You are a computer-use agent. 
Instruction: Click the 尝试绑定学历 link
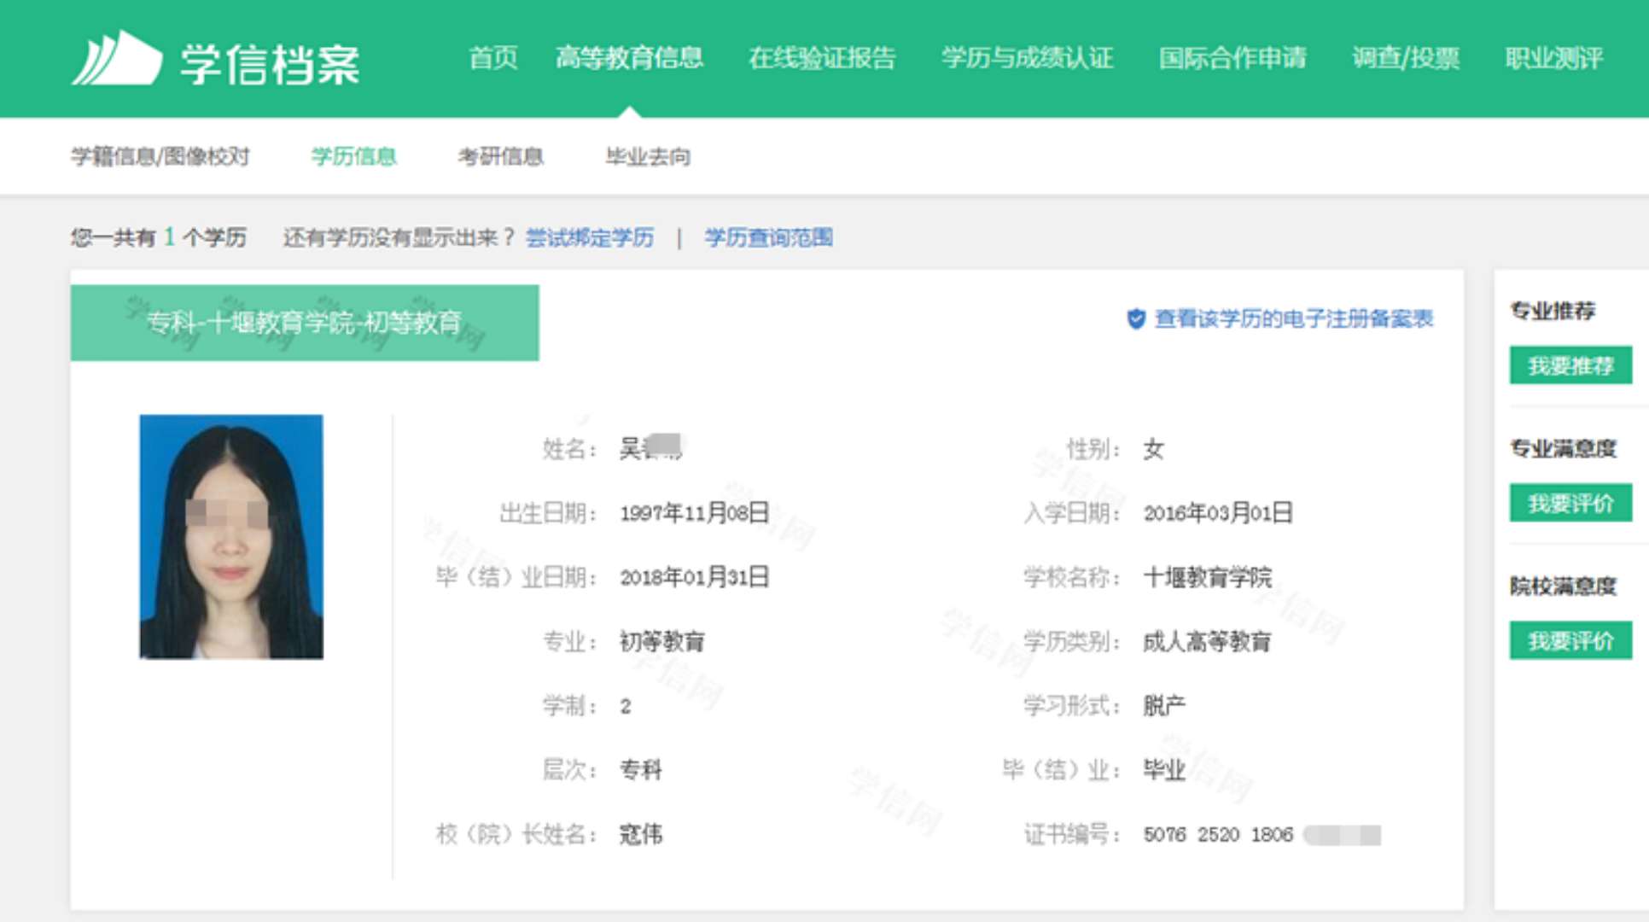coord(589,237)
